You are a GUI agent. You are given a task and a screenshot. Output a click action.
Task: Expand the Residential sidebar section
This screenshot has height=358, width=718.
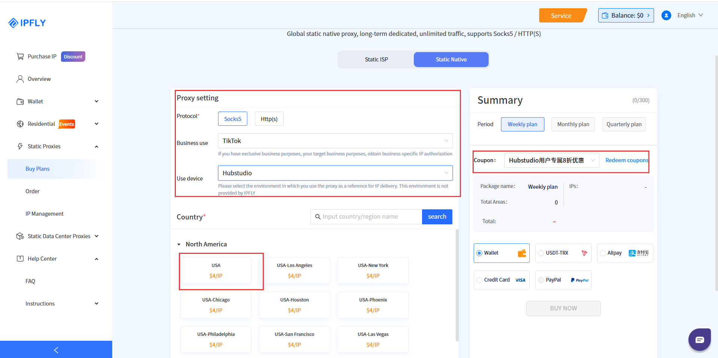[x=97, y=124]
